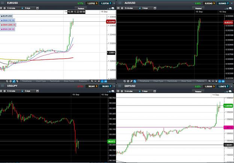Open the Technicals menu under AUD/USD chart
234x163 pixels.
click(x=172, y=81)
